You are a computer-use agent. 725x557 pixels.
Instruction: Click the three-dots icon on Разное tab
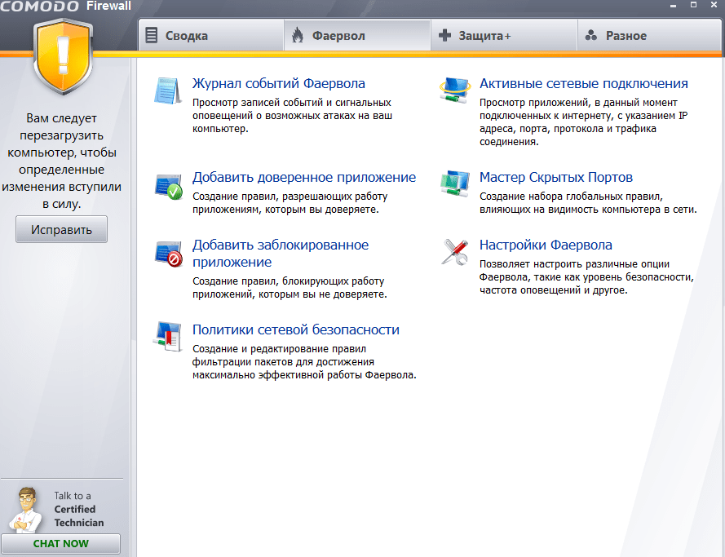click(591, 35)
